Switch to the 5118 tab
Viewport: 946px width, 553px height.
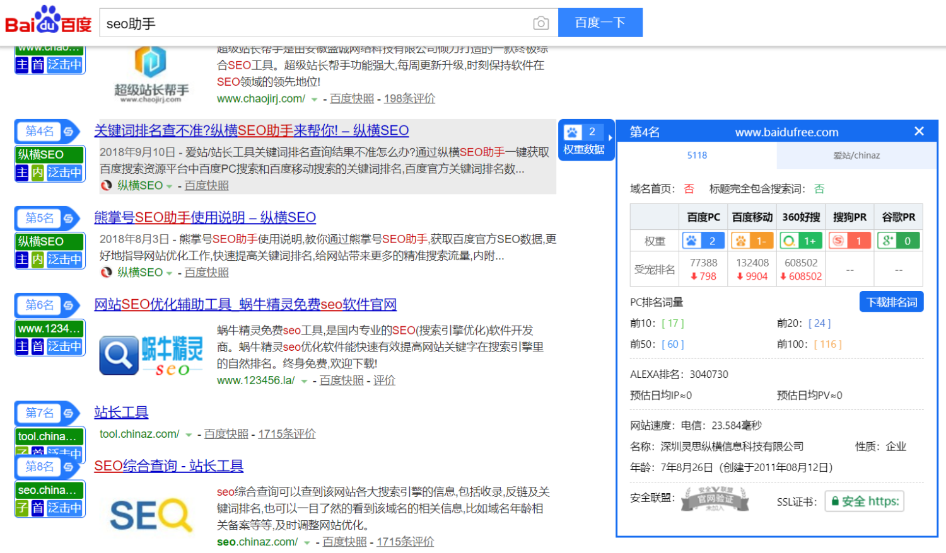click(x=697, y=155)
